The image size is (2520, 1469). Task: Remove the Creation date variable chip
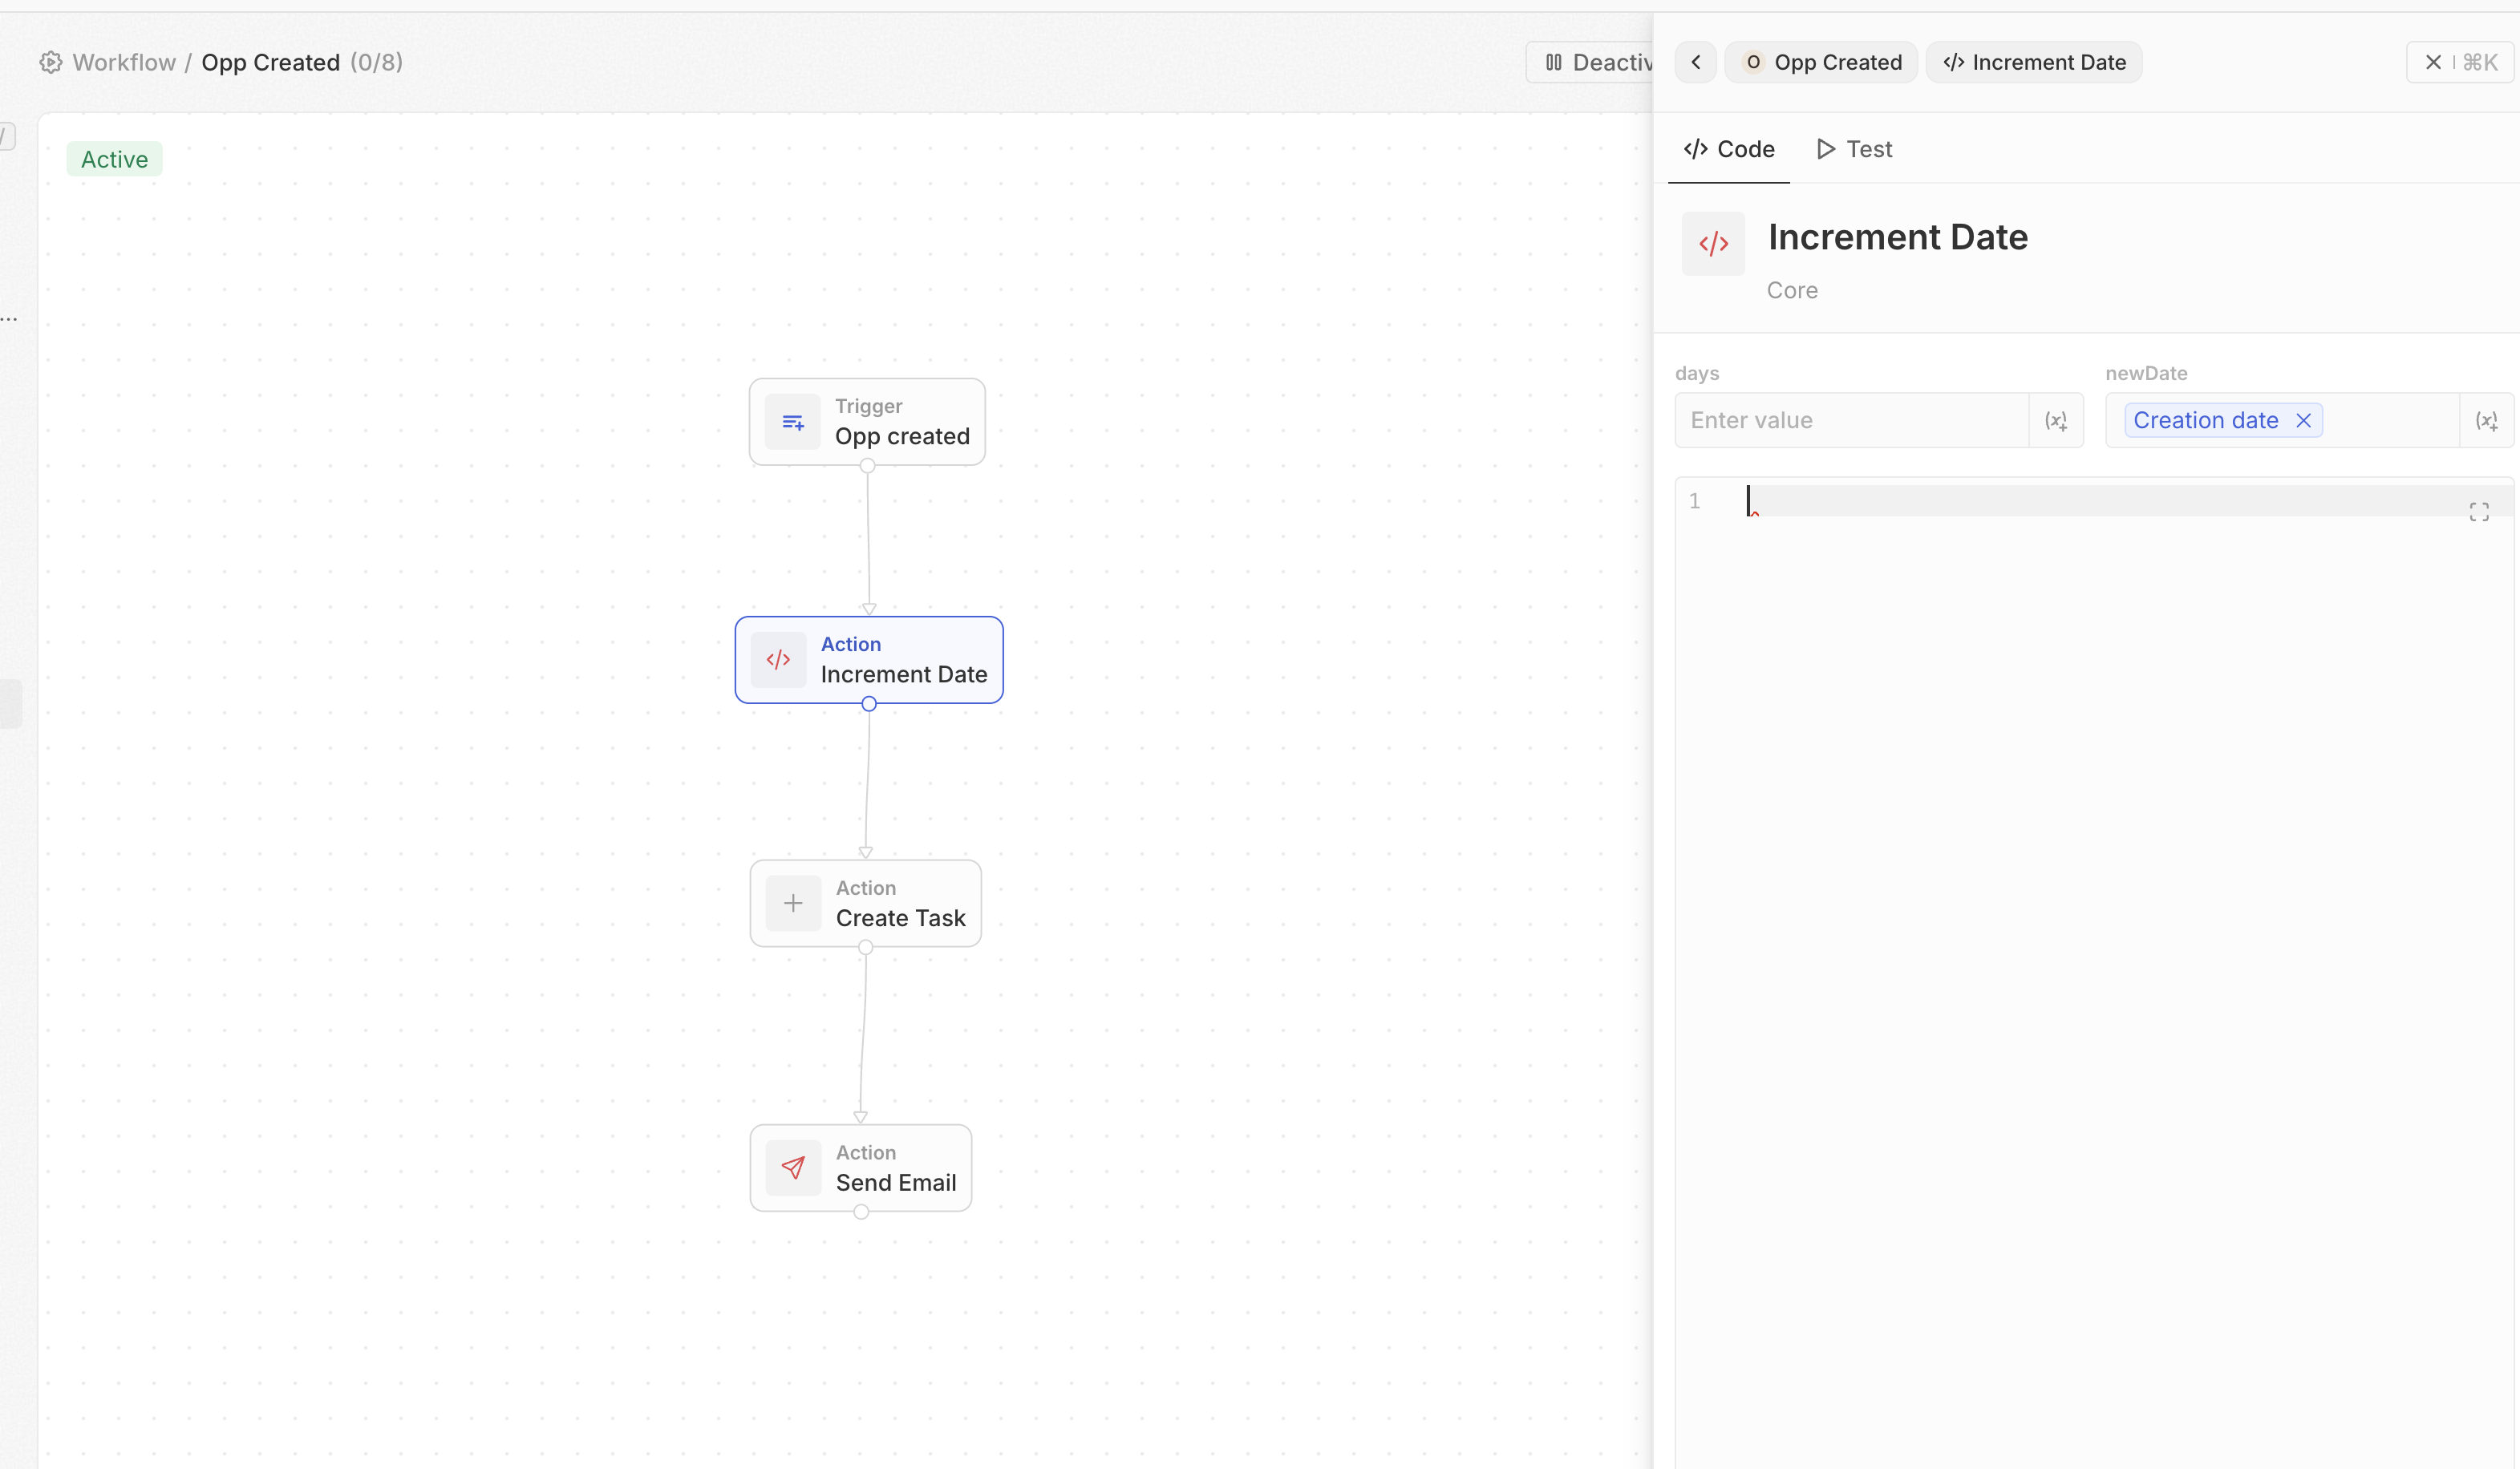pos(2303,421)
